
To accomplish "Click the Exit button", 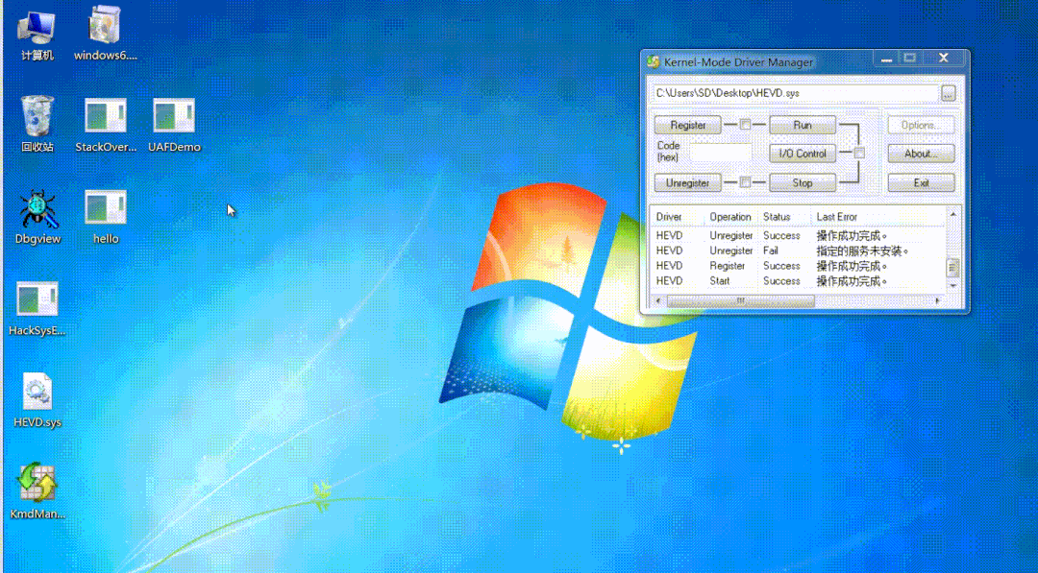I will tap(921, 183).
